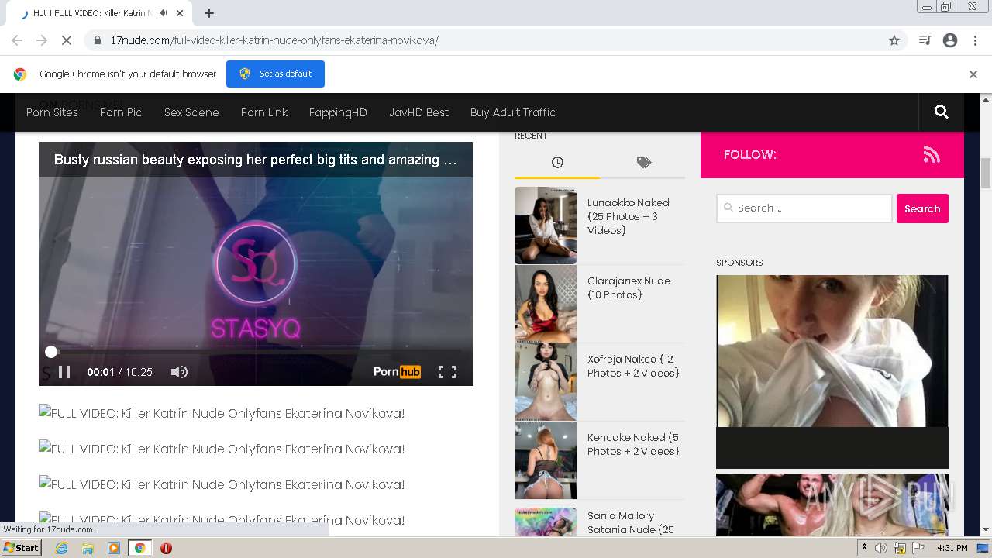
Task: Open the FappingHD menu item
Action: tap(338, 112)
